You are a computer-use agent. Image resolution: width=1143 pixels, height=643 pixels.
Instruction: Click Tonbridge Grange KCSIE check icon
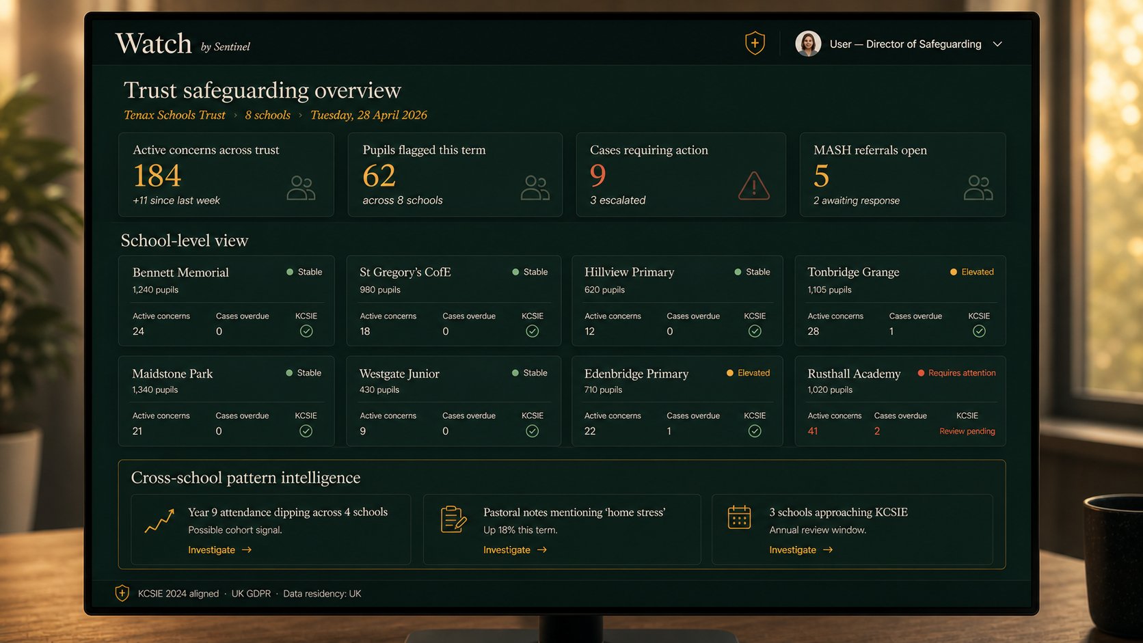[979, 331]
